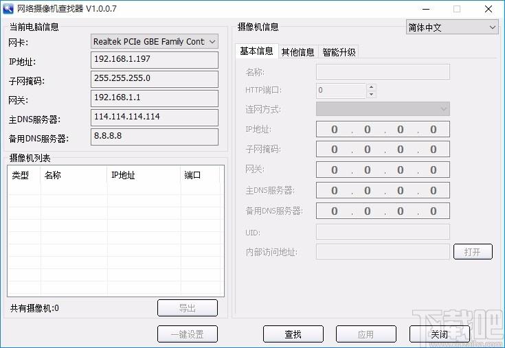Click the 导出 export button

click(x=188, y=308)
